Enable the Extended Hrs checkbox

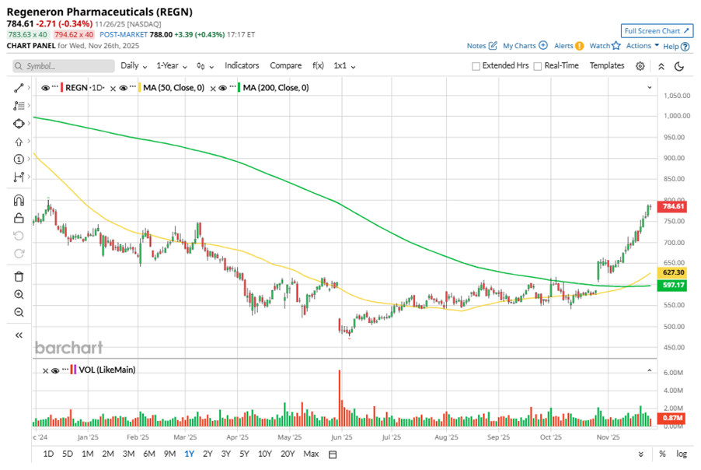476,66
